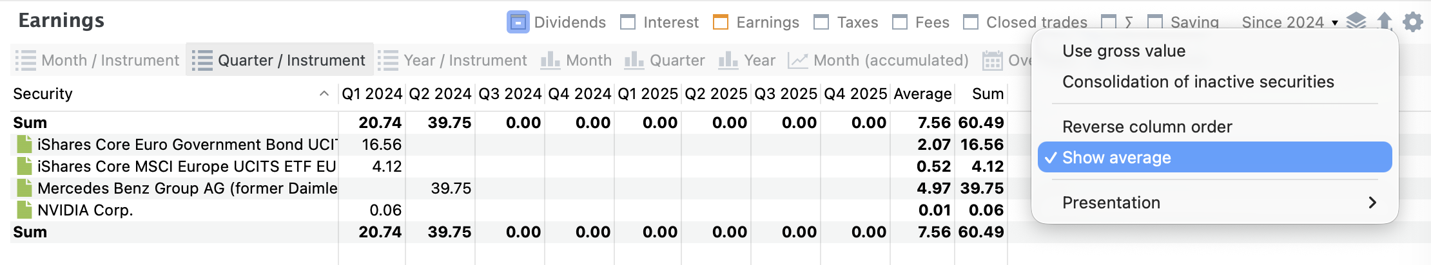Image resolution: width=1431 pixels, height=265 pixels.
Task: Toggle the Earnings color checkbox
Action: pos(721,23)
